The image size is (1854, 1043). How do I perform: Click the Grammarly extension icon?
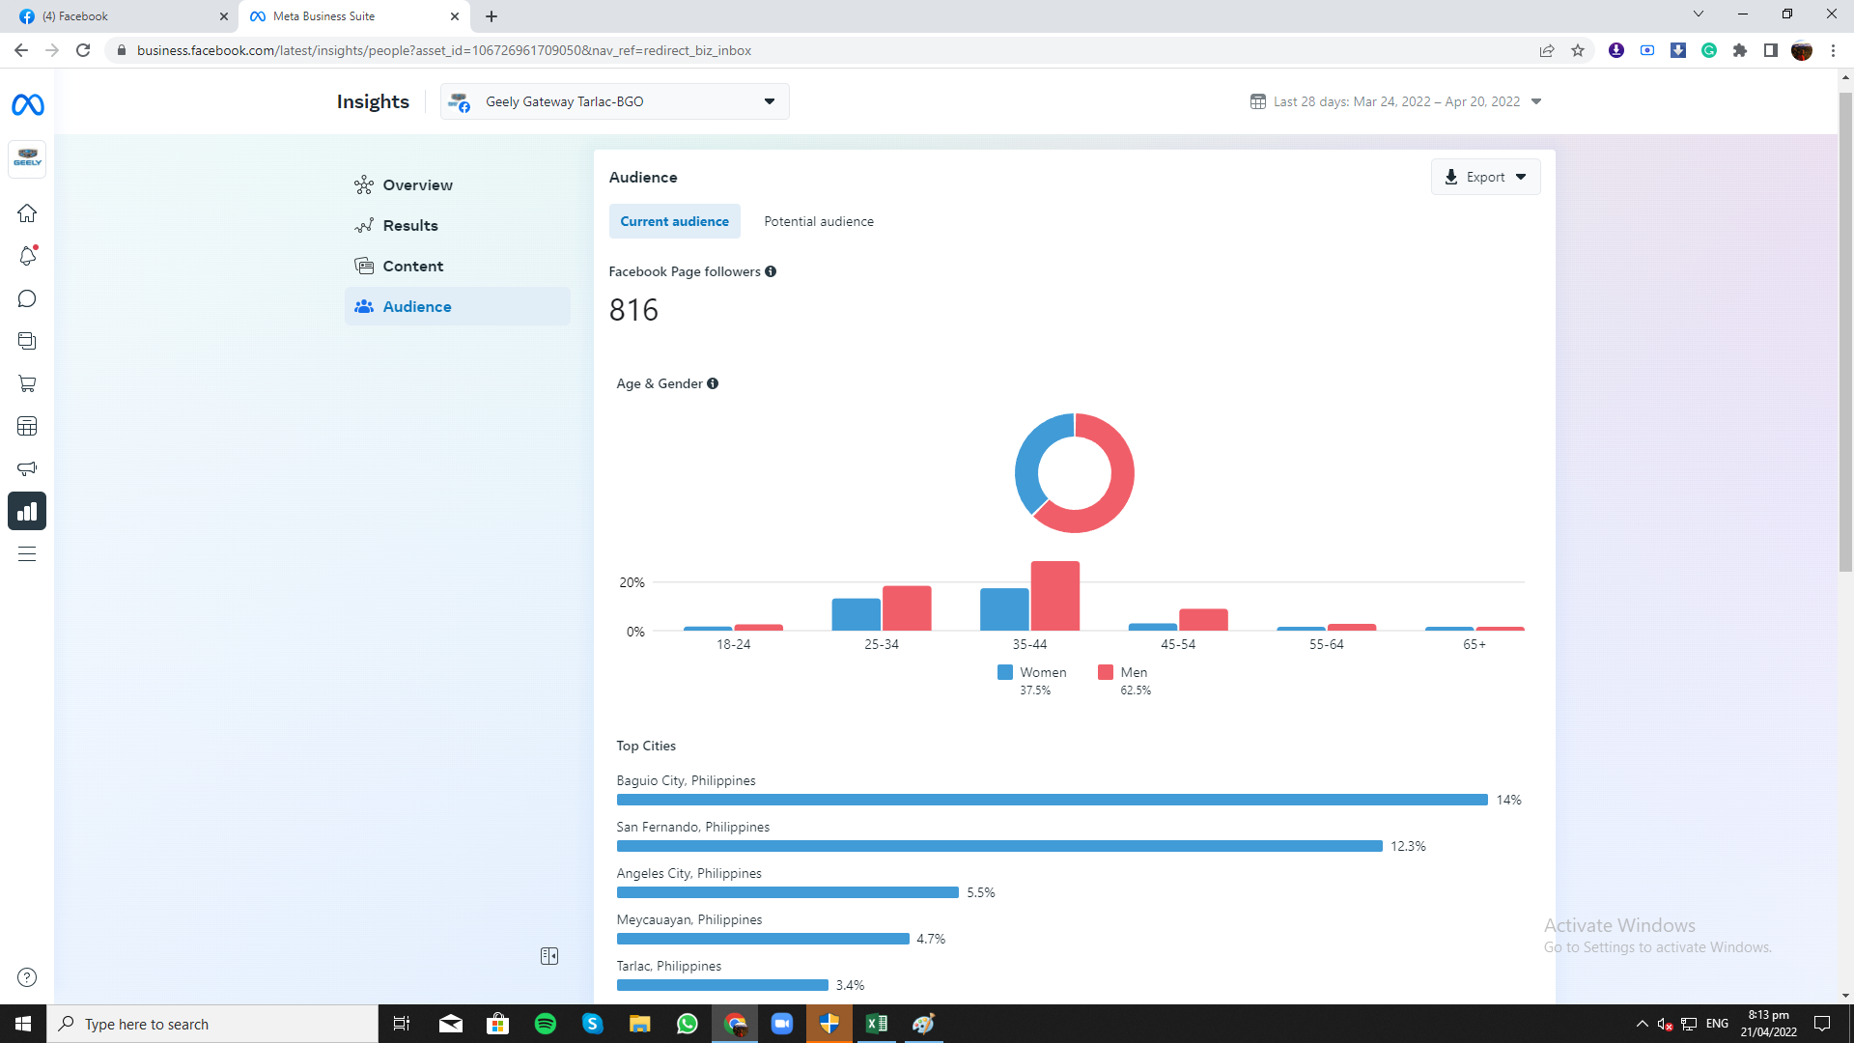click(1709, 50)
